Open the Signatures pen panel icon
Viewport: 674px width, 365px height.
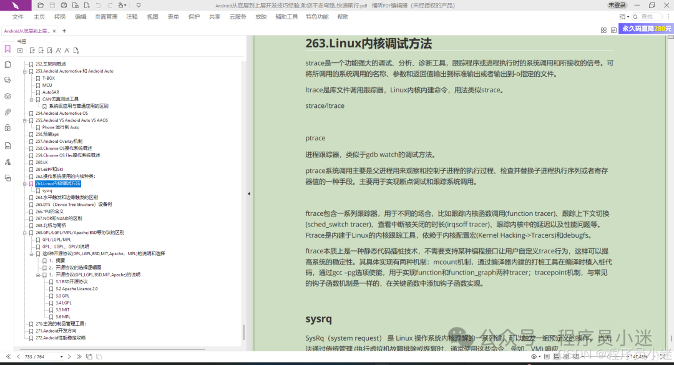[x=7, y=162]
